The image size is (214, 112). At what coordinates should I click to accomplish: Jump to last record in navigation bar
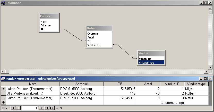(47, 108)
